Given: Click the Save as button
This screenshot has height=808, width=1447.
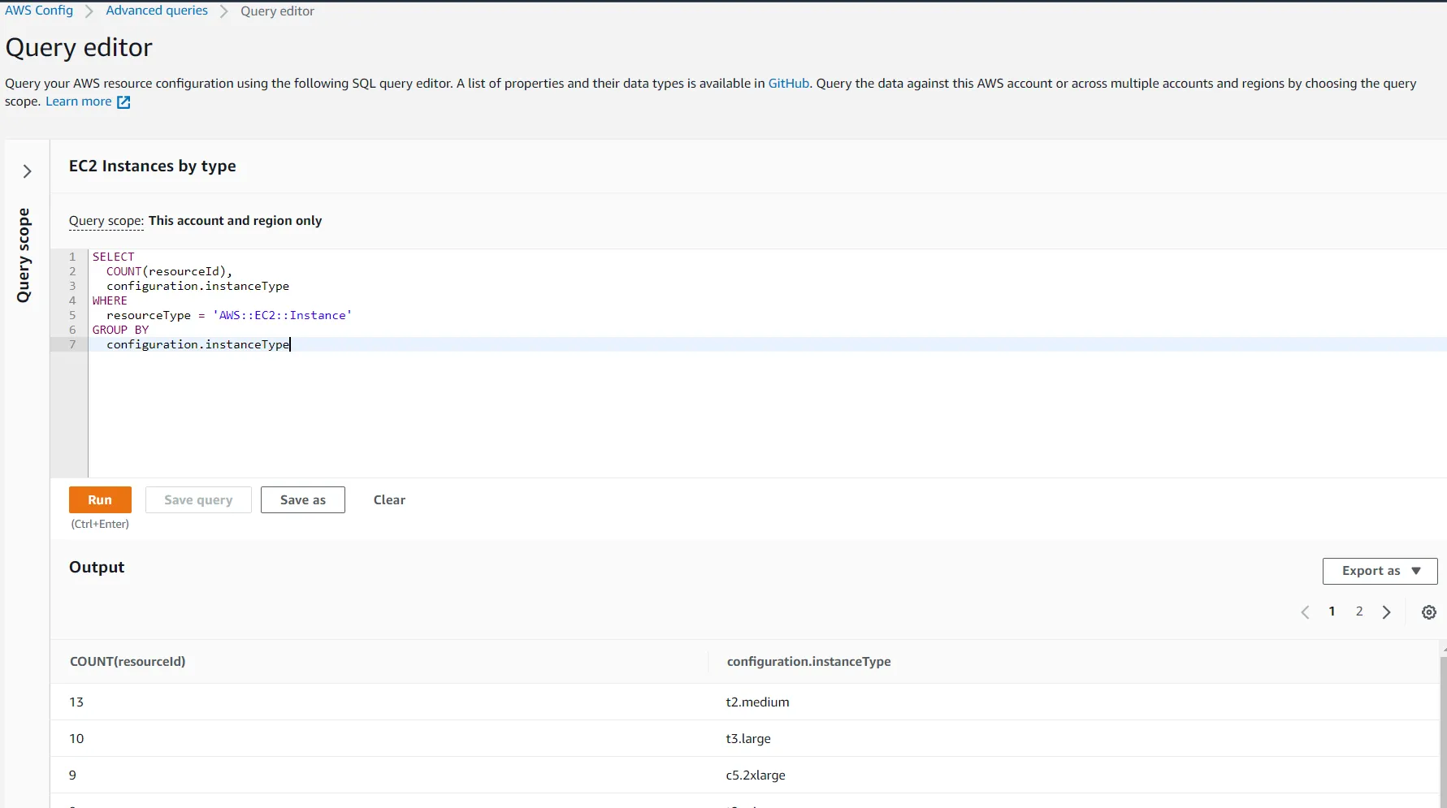Looking at the screenshot, I should [302, 500].
